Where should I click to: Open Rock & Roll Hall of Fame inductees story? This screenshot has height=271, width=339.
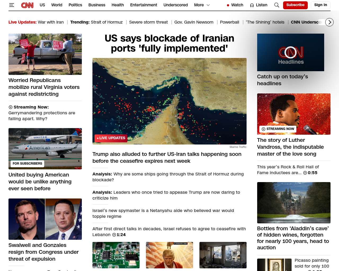288,170
